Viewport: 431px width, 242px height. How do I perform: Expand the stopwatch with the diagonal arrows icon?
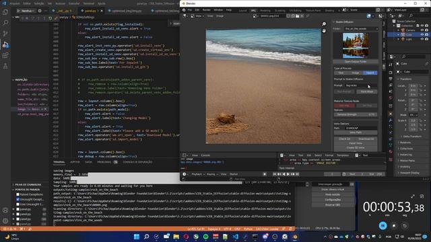(413, 196)
